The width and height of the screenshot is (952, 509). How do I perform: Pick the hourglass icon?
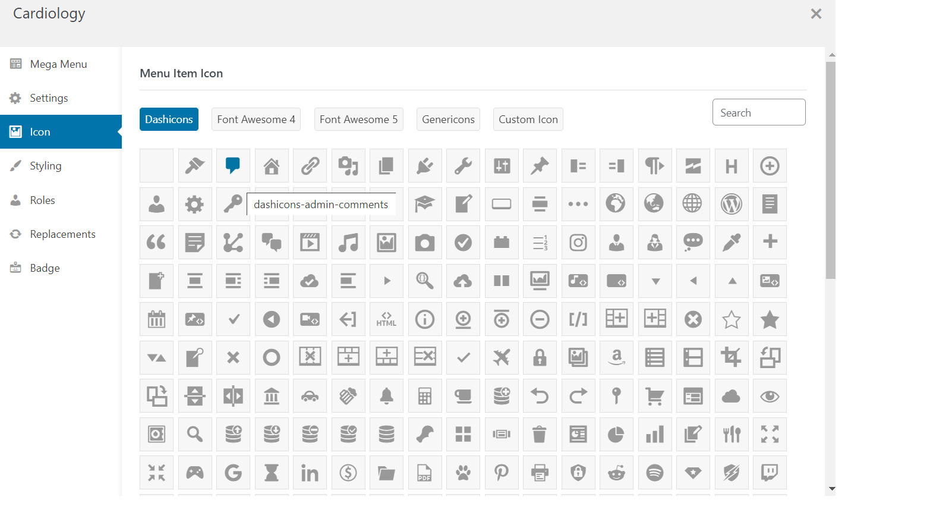click(272, 473)
